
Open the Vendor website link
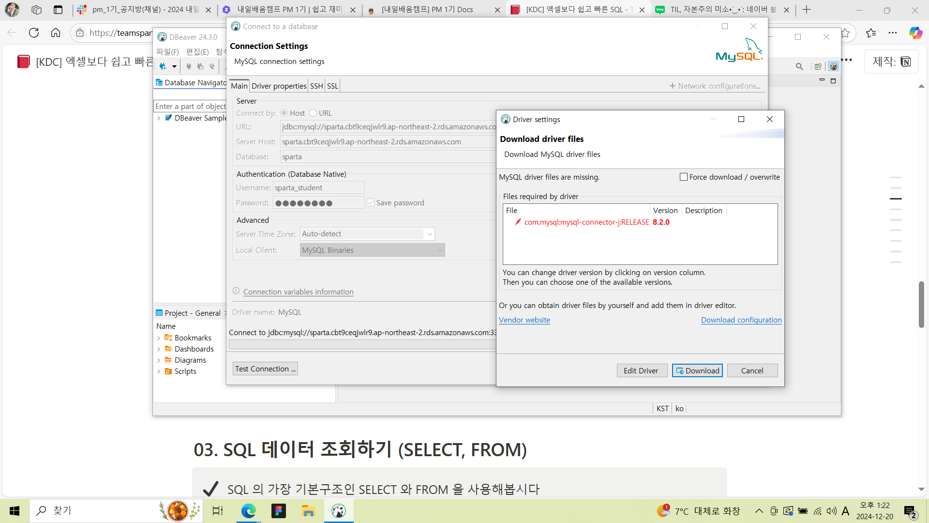pyautogui.click(x=524, y=320)
